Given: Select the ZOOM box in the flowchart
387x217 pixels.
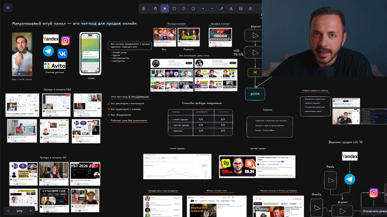Looking at the screenshot, I should coord(255,94).
